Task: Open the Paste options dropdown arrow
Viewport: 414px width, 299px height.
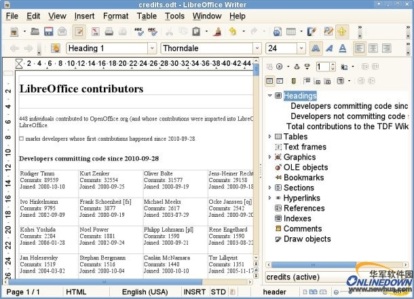Action: coord(206,31)
